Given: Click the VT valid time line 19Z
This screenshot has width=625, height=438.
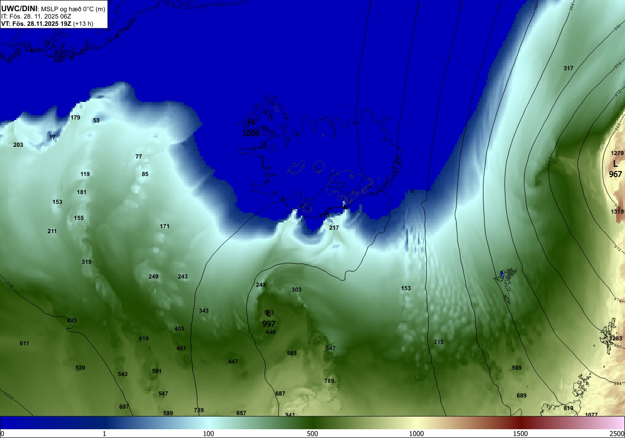Looking at the screenshot, I should [x=47, y=23].
